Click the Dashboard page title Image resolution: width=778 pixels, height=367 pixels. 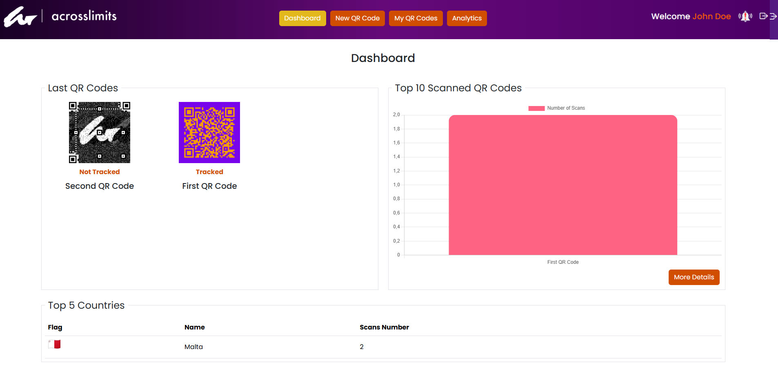(x=383, y=58)
